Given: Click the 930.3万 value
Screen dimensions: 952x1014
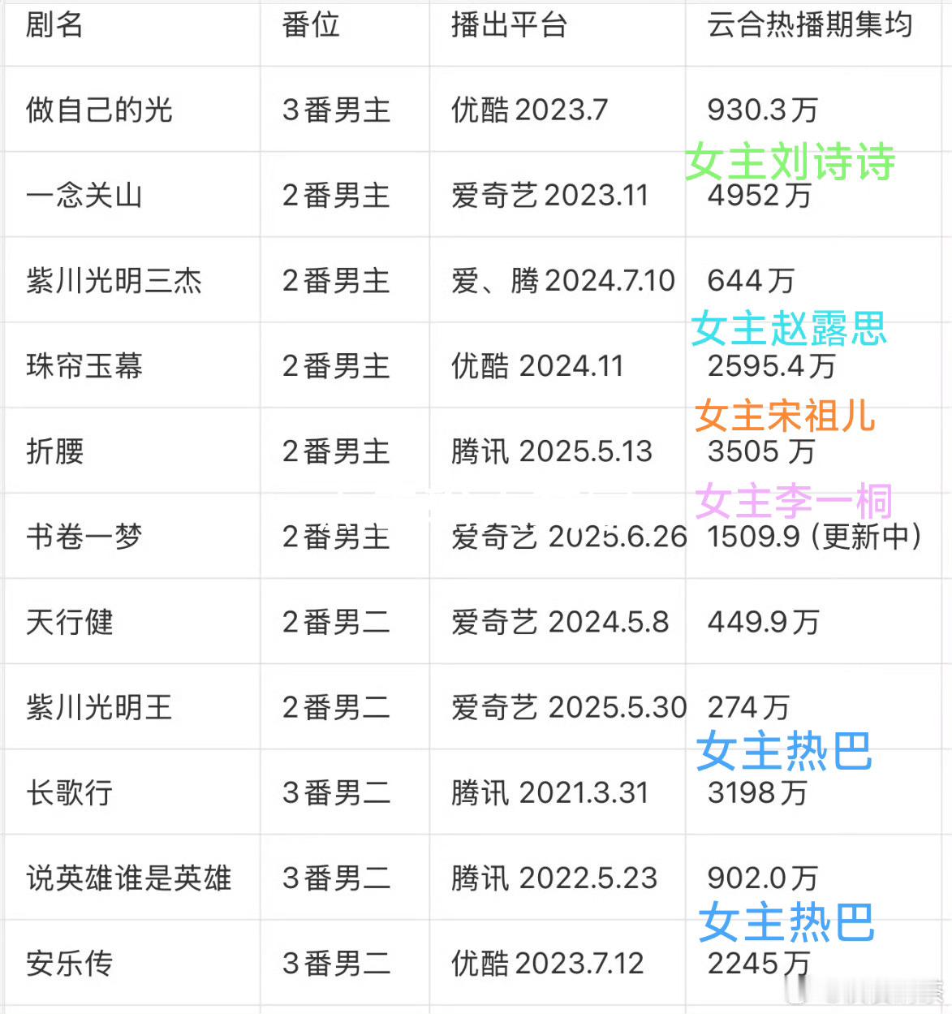Looking at the screenshot, I should 763,110.
